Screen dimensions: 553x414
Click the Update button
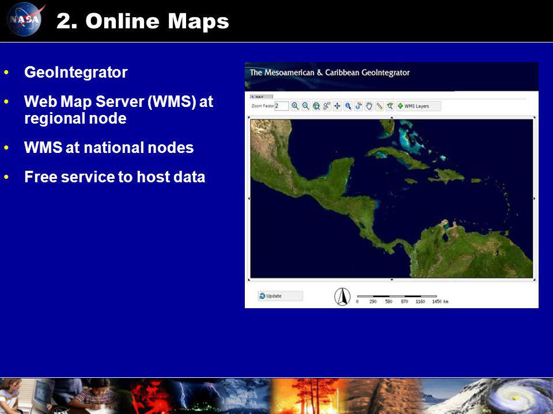click(x=280, y=296)
